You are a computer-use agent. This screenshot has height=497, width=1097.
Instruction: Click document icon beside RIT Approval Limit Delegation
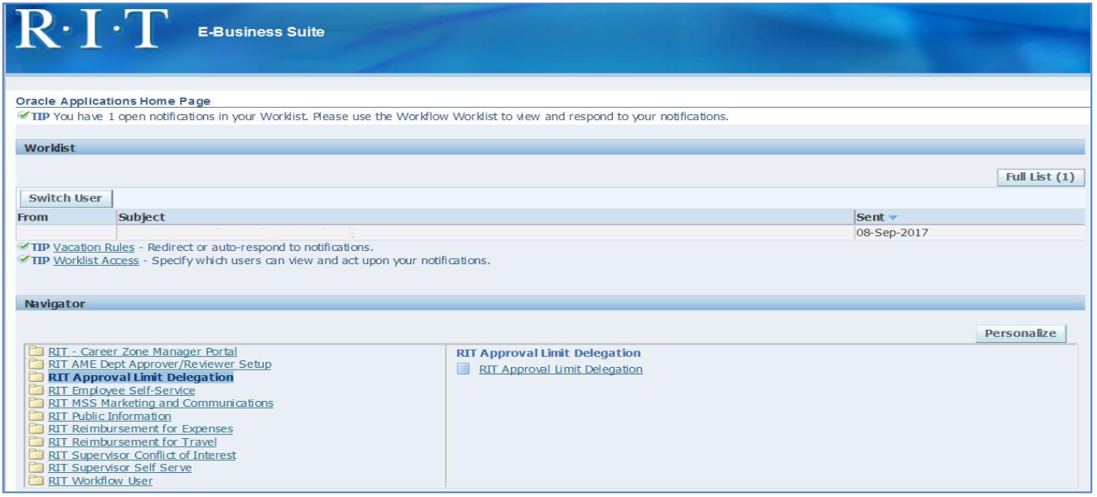point(464,369)
